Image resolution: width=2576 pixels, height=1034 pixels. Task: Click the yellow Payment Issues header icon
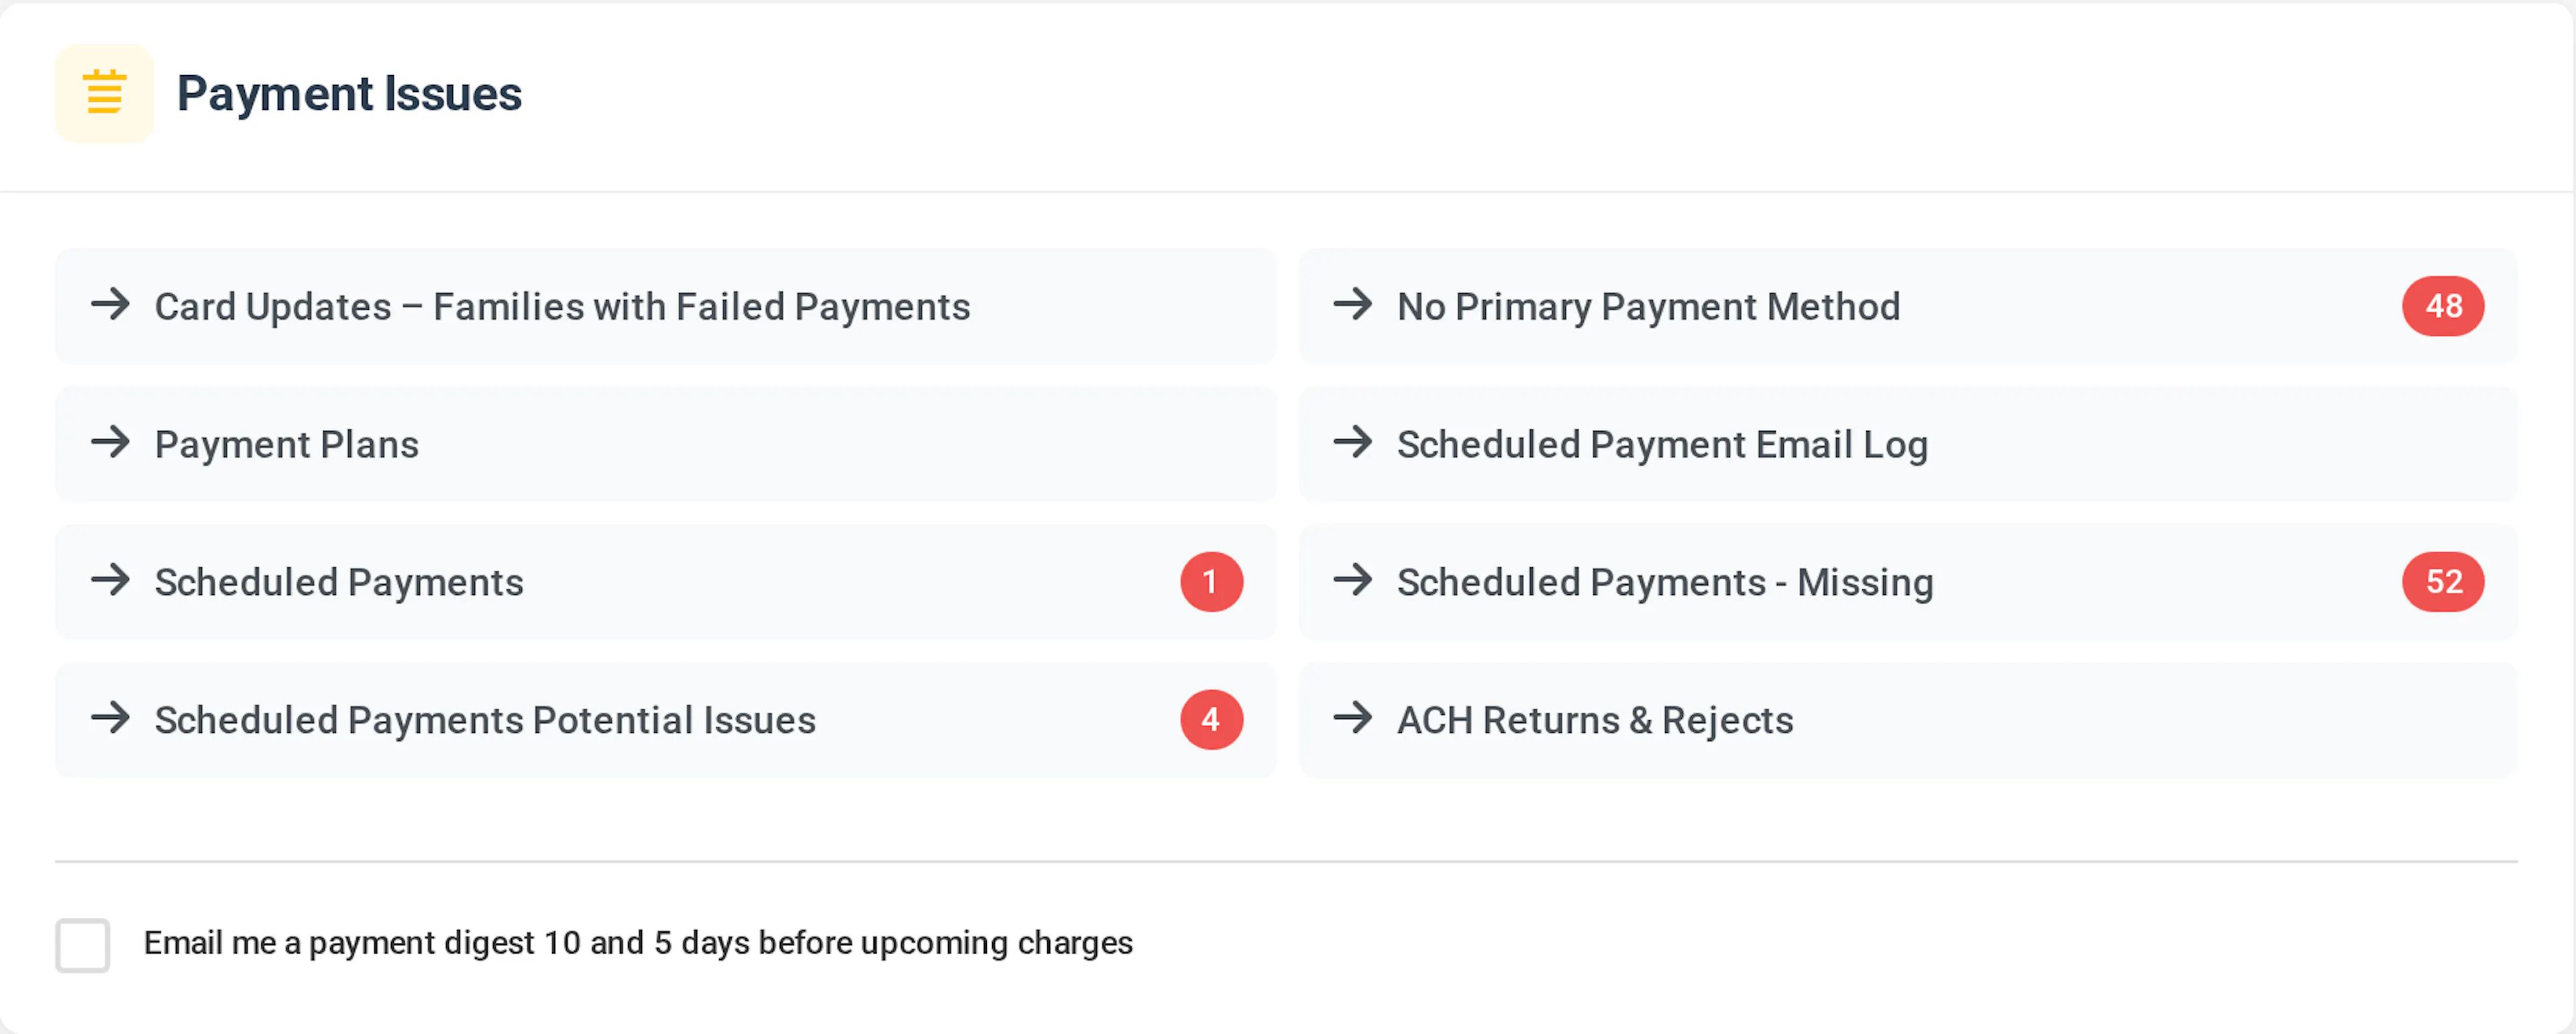point(104,93)
